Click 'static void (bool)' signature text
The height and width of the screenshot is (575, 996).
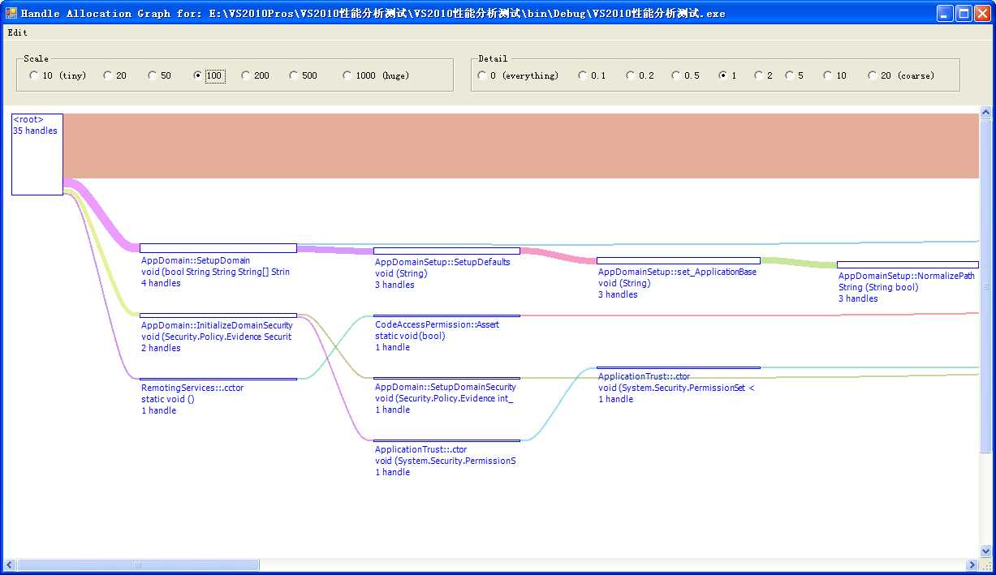click(410, 337)
